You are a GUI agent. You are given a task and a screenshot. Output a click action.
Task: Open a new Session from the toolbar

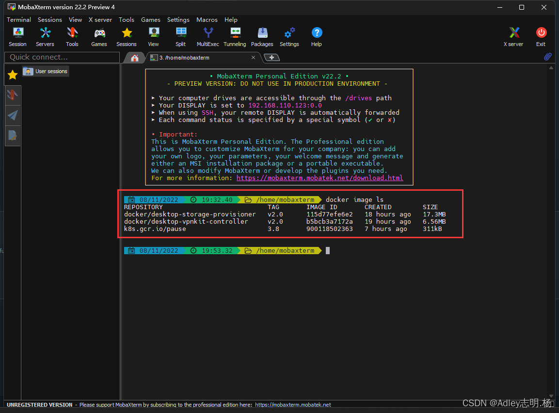coord(17,37)
